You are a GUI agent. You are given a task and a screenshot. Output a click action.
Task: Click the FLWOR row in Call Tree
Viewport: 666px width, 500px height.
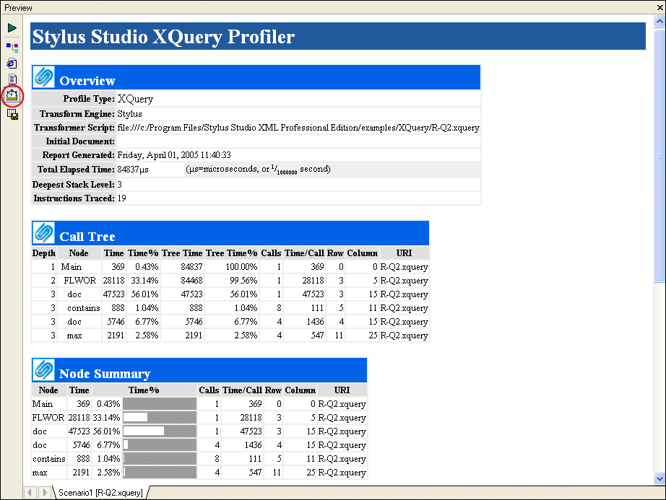click(79, 281)
